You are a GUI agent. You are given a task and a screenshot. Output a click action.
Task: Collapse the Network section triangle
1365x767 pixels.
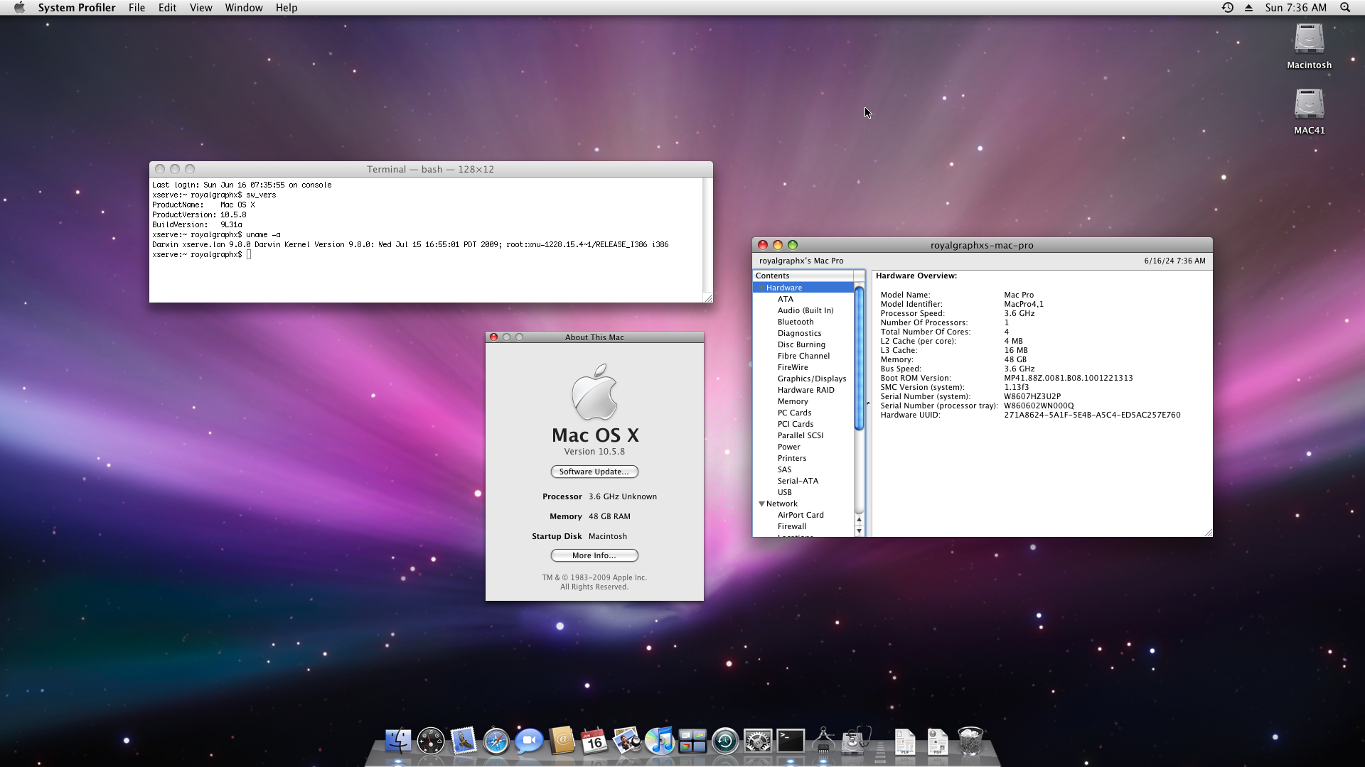[x=761, y=504]
